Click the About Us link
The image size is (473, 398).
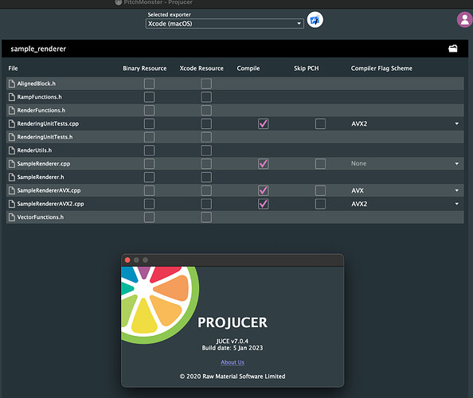[x=233, y=362]
